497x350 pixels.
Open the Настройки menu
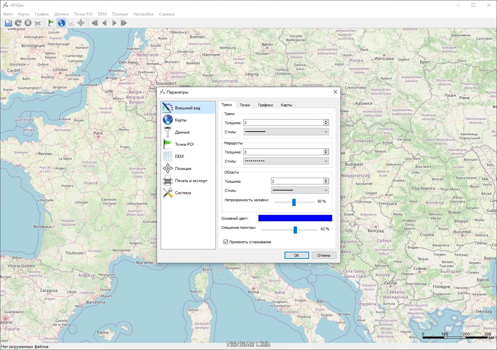(143, 14)
